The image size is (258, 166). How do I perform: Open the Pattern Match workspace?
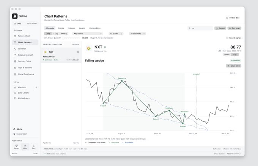[x=25, y=36]
